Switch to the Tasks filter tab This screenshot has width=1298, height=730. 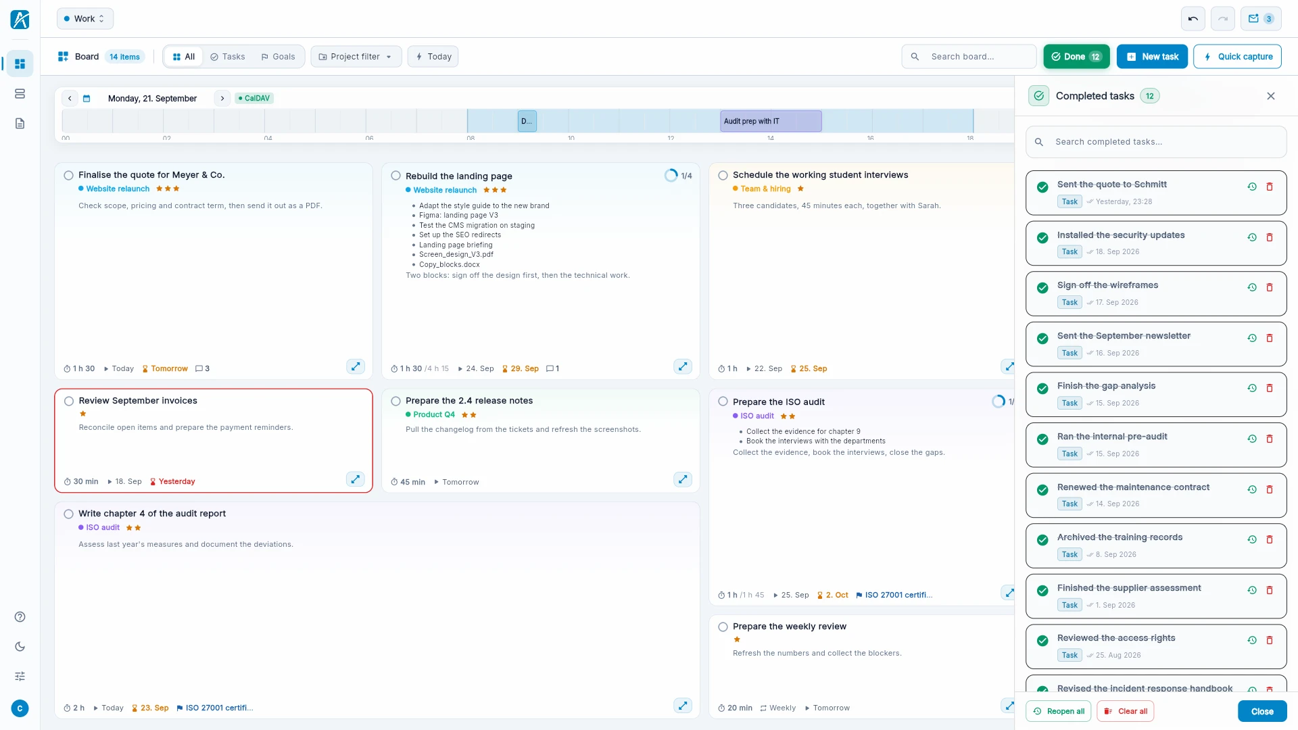[228, 57]
